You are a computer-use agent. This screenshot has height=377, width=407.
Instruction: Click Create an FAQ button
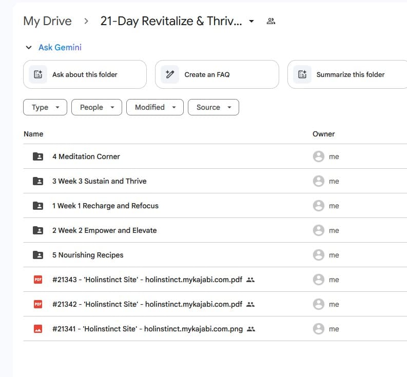pos(217,74)
